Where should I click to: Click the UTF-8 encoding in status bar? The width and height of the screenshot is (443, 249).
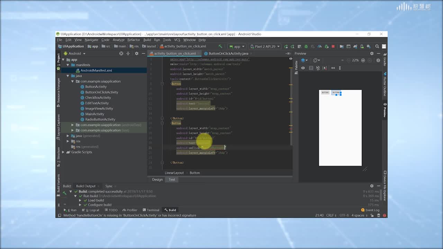[x=344, y=215]
